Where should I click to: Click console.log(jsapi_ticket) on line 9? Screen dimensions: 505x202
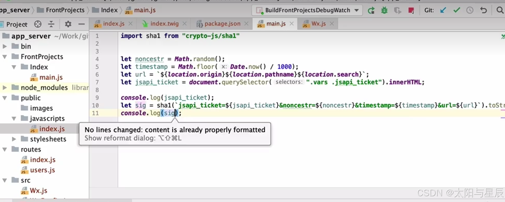pos(167,98)
